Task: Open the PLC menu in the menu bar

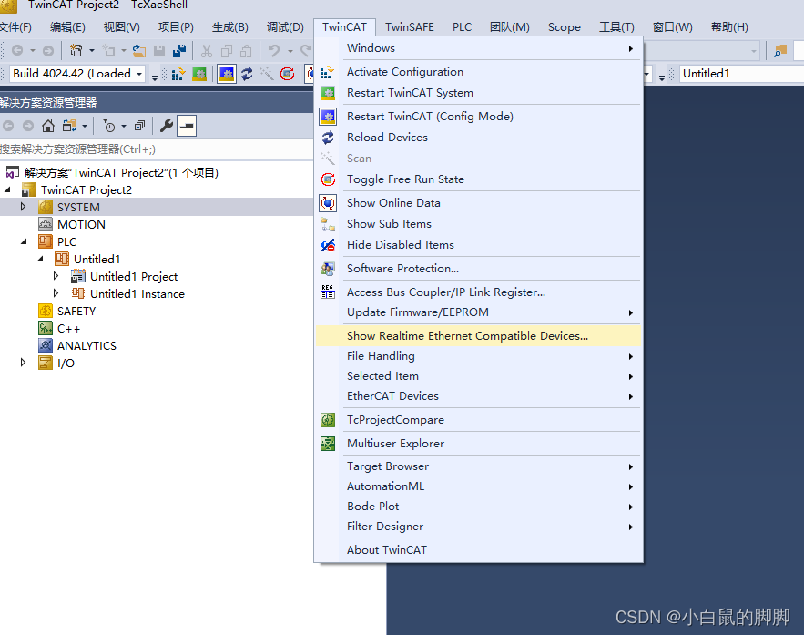Action: tap(462, 27)
